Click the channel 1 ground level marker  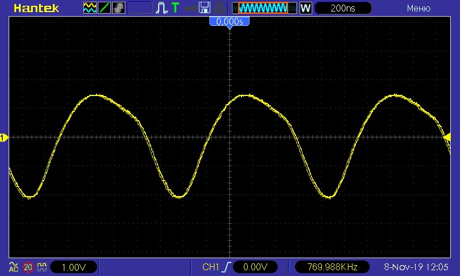click(3, 137)
